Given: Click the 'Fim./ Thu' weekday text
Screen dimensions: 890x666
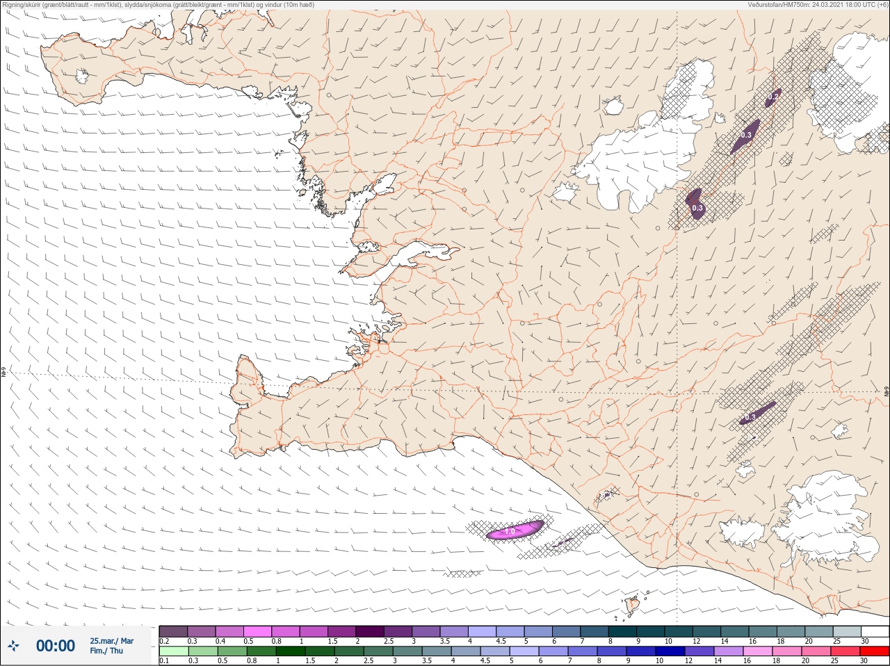Looking at the screenshot, I should pos(106,651).
